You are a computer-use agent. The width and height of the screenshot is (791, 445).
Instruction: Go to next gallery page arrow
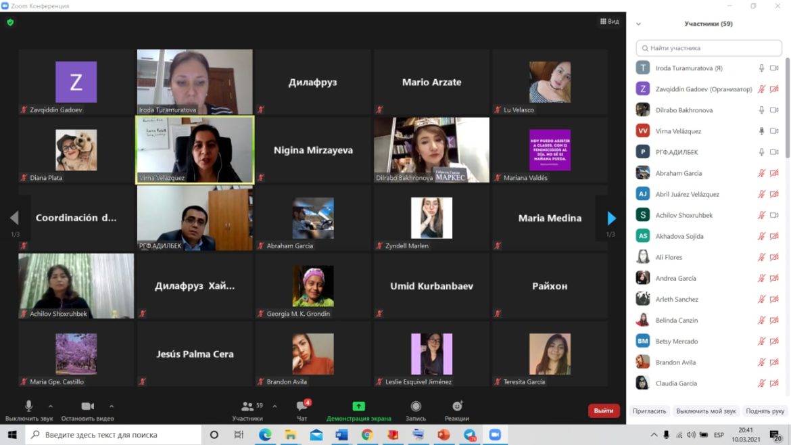click(611, 218)
